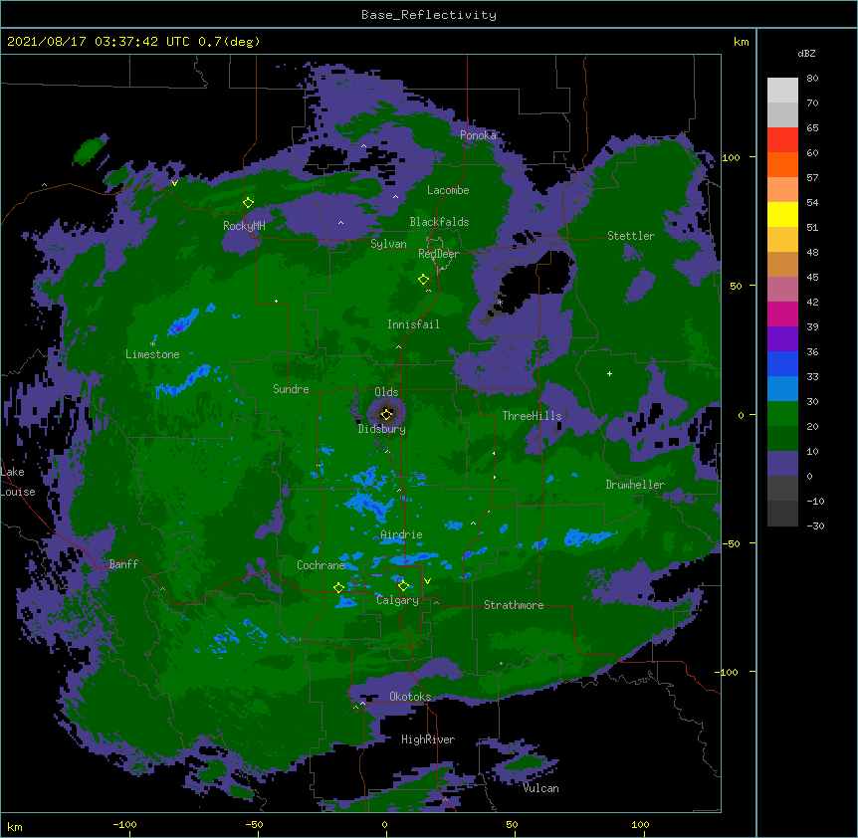The image size is (858, 838).
Task: Click the dBZ legend heading
Action: 806,53
